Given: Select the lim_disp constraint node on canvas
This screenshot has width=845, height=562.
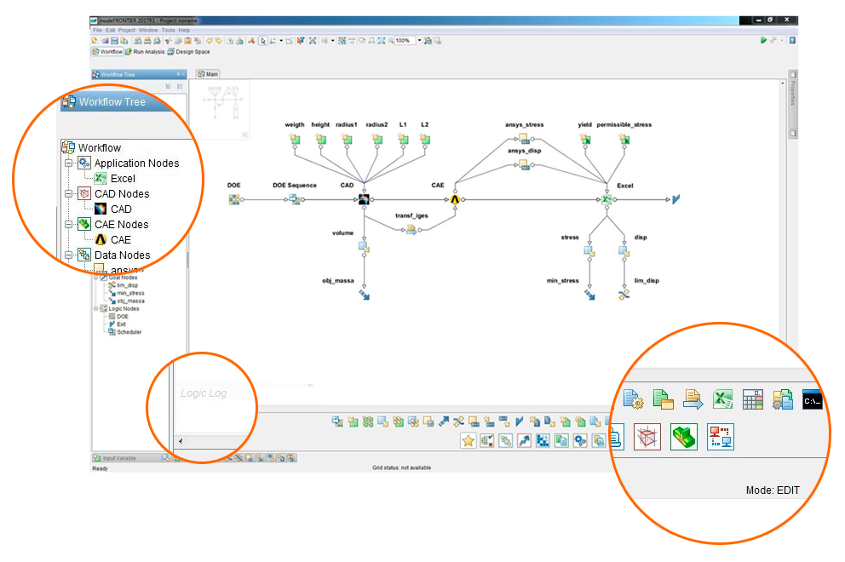Looking at the screenshot, I should [x=624, y=295].
